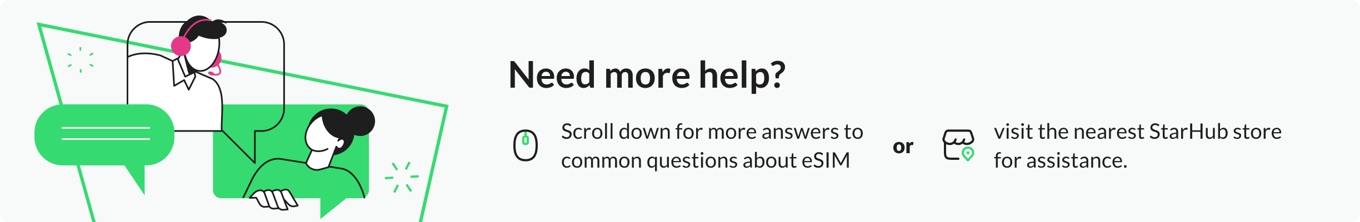
Task: Click the green sparkle beside the woman
Action: 402,177
